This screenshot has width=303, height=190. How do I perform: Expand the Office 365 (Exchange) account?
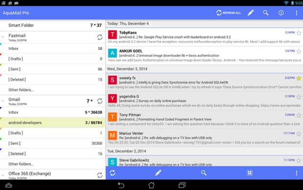[x=3, y=175]
